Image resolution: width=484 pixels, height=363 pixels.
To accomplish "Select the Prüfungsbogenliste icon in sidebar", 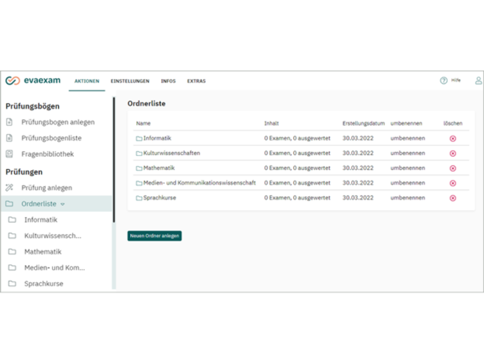I will click(x=9, y=138).
